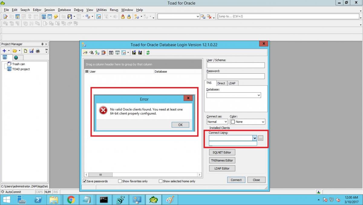Screen dimensions: 363x205
Task: Enable Show selected home only checkbox
Action: (x=161, y=181)
